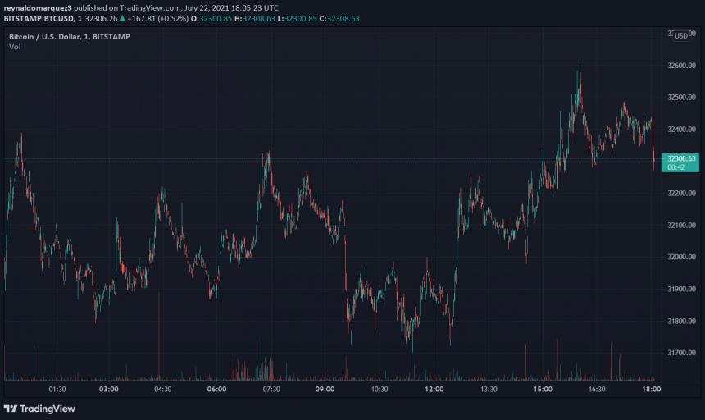Select the 12:00 time axis marker
705x420 pixels.
coord(434,389)
